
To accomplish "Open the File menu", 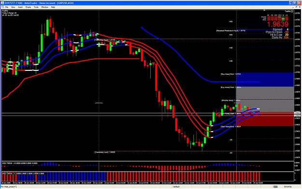I will [7, 7].
